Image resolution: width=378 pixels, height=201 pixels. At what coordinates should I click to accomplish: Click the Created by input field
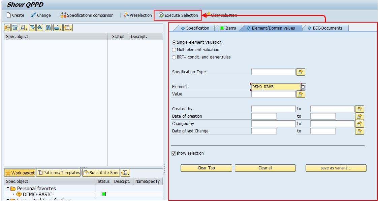tap(273, 109)
